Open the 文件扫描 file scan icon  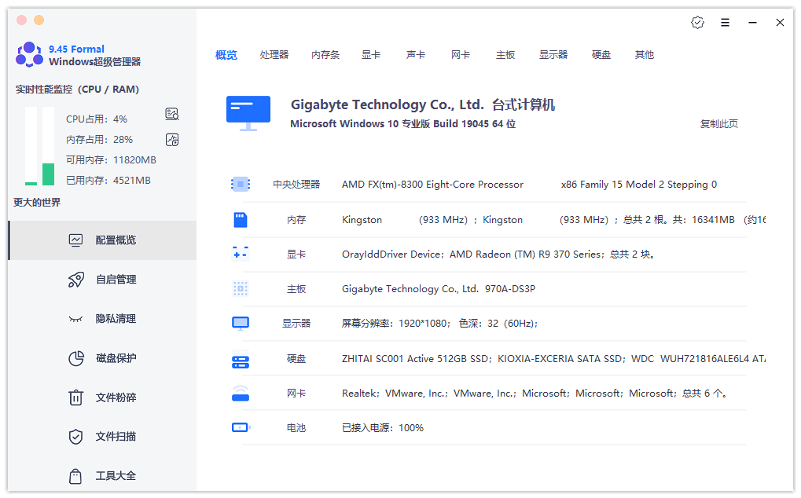tap(76, 437)
